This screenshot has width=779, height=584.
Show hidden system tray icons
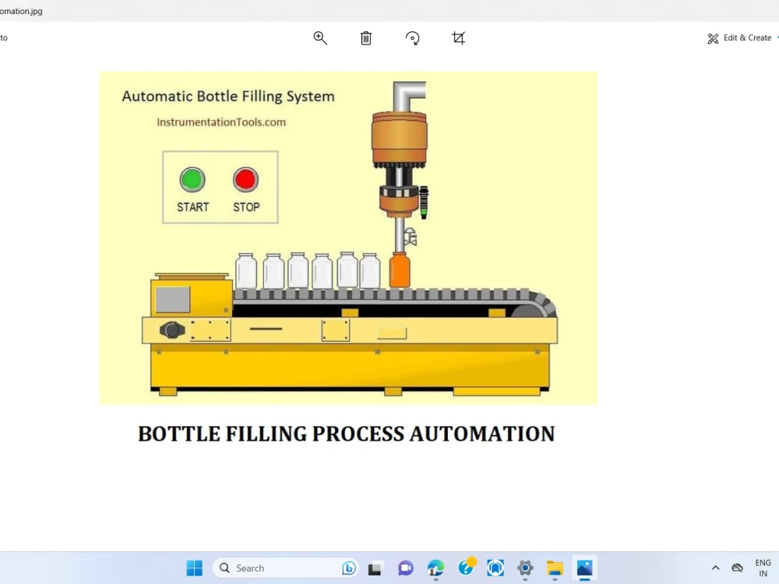(714, 568)
